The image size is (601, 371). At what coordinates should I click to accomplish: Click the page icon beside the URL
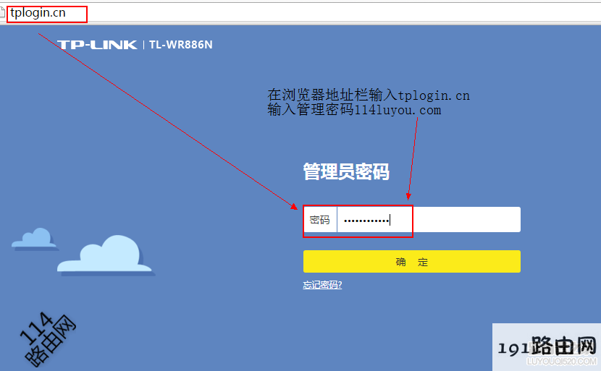coord(2,13)
